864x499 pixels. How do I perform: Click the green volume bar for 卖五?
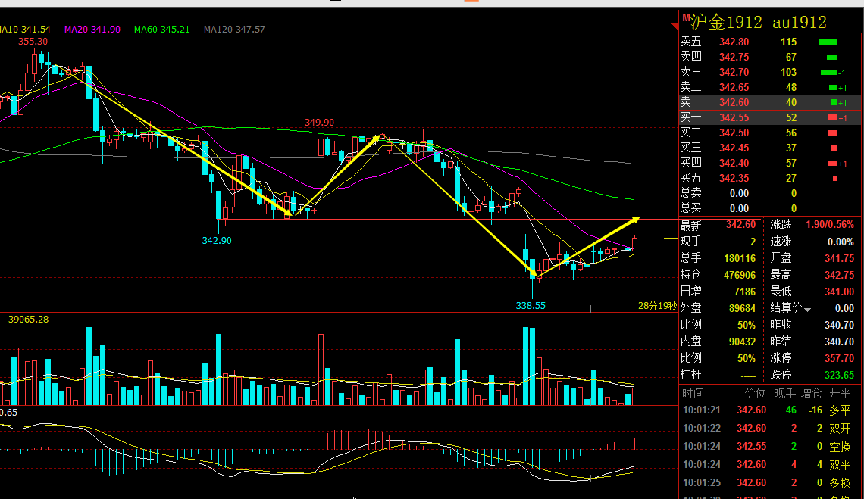[827, 42]
